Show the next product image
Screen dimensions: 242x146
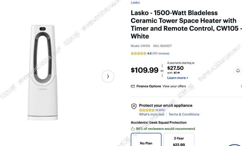108,76
